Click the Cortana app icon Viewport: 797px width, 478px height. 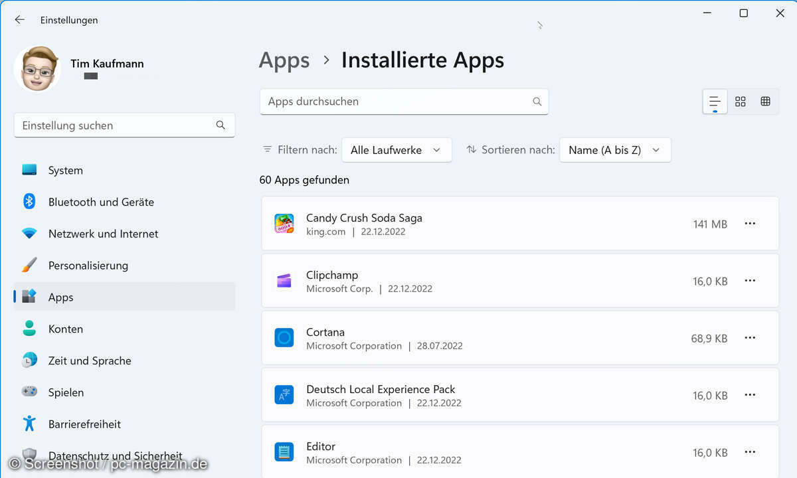284,338
